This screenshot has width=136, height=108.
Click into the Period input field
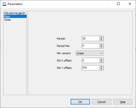click(91, 38)
